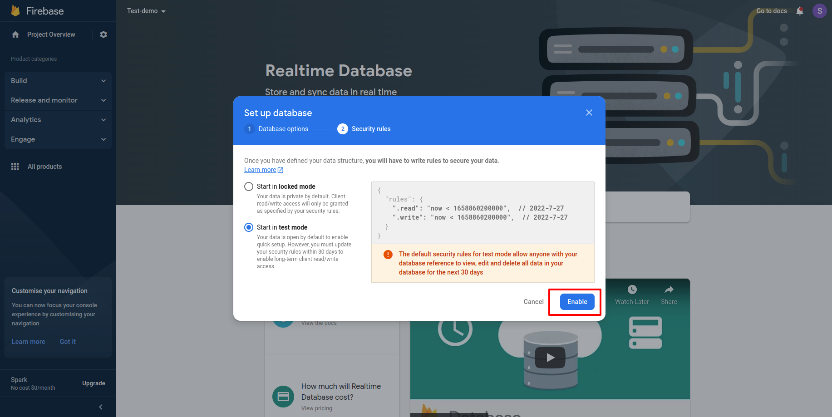Cancel the database setup

tap(533, 302)
